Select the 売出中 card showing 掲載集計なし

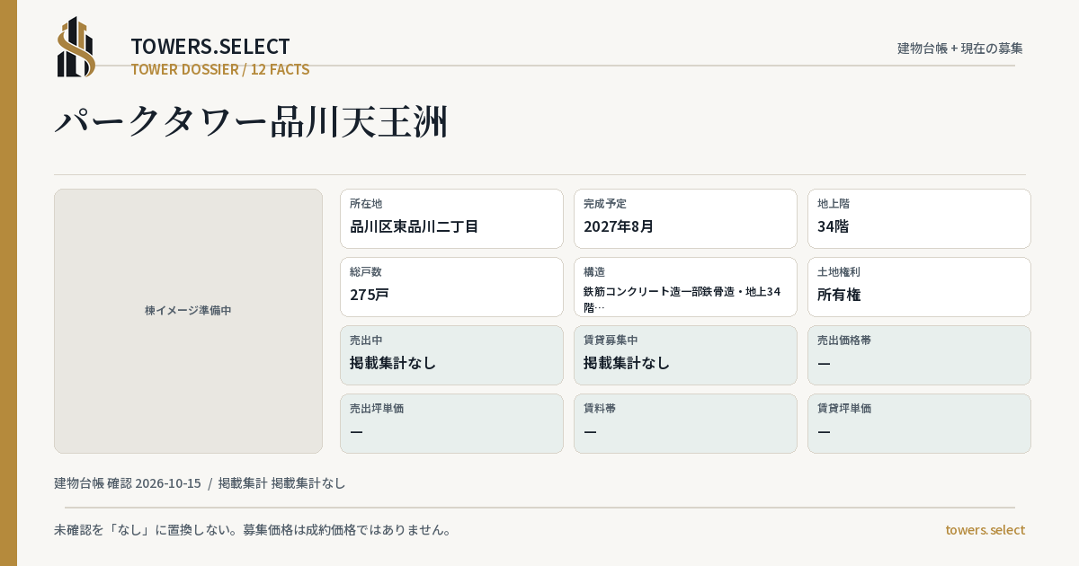(x=451, y=355)
